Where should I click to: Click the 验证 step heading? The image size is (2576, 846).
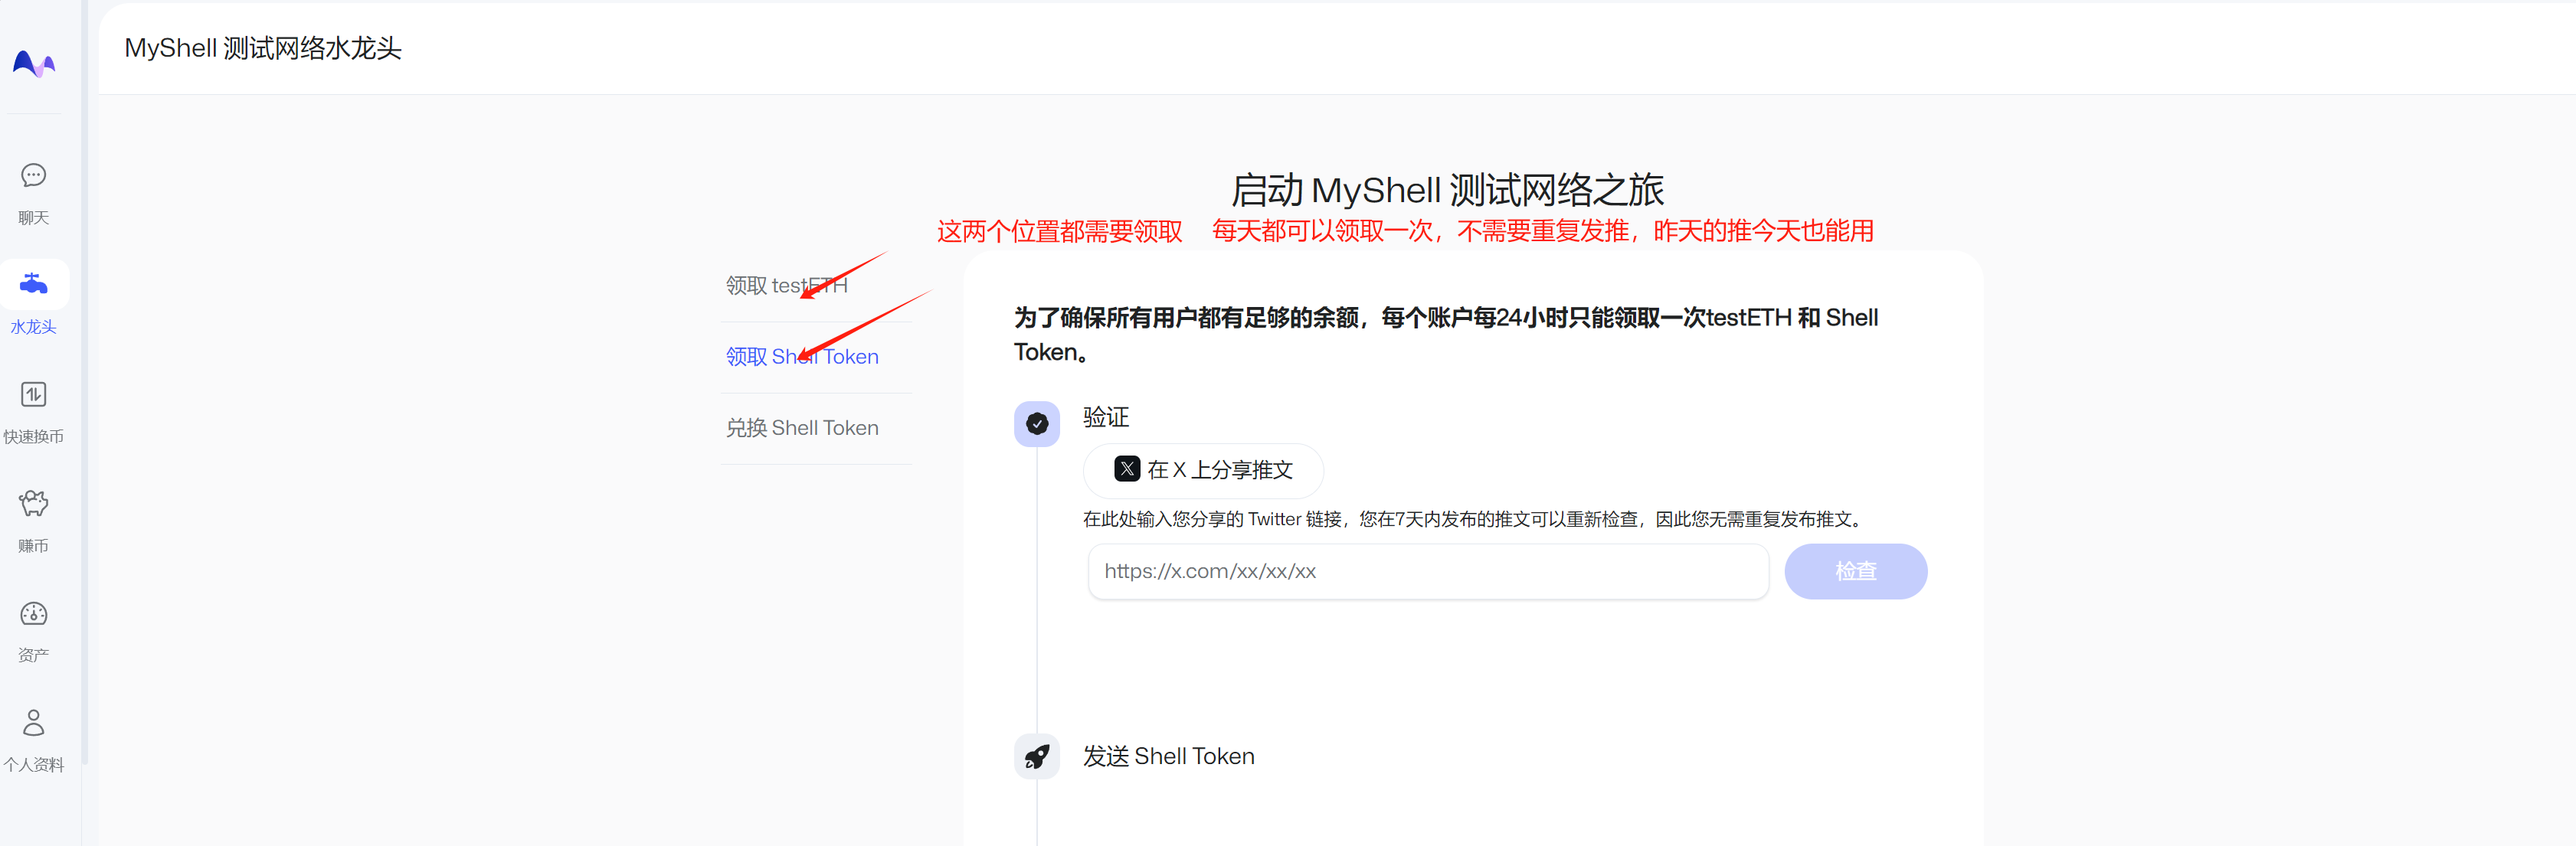pyautogui.click(x=1106, y=417)
